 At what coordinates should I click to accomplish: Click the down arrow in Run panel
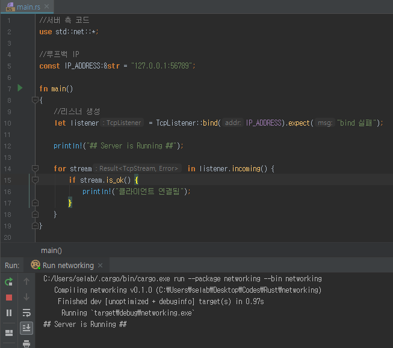[26, 297]
